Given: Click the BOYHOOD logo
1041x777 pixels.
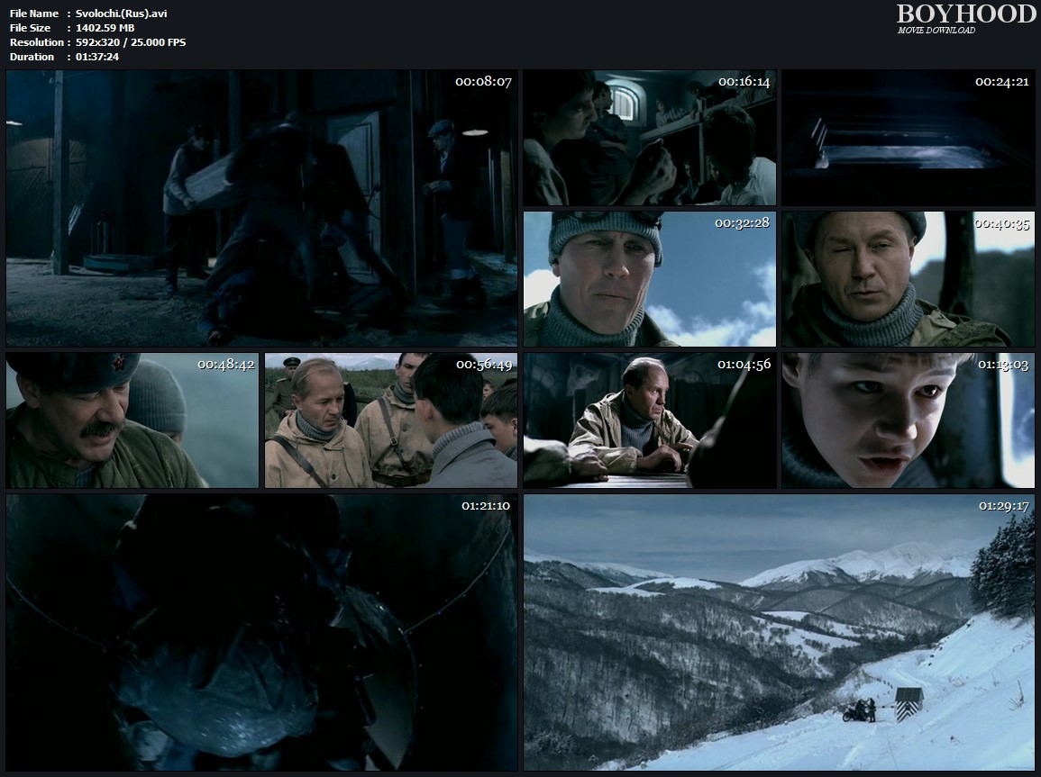Looking at the screenshot, I should [966, 14].
